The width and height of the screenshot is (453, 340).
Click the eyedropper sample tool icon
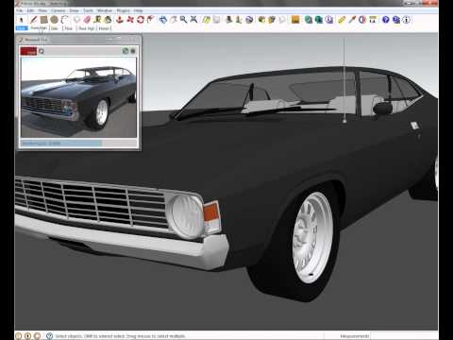pyautogui.click(x=352, y=20)
